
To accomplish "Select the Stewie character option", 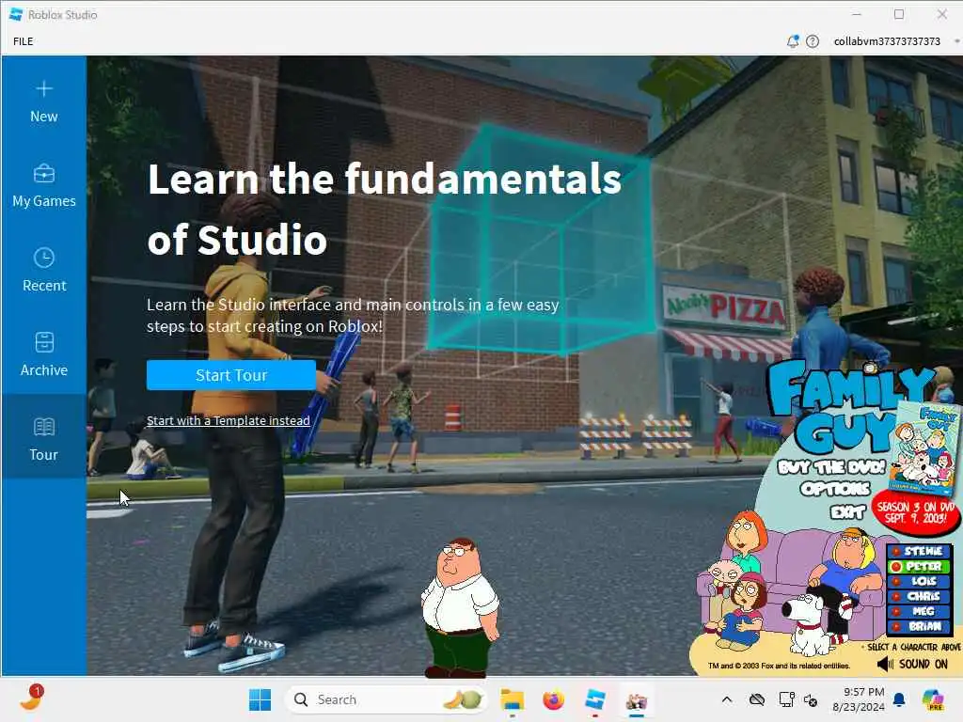I will (920, 551).
